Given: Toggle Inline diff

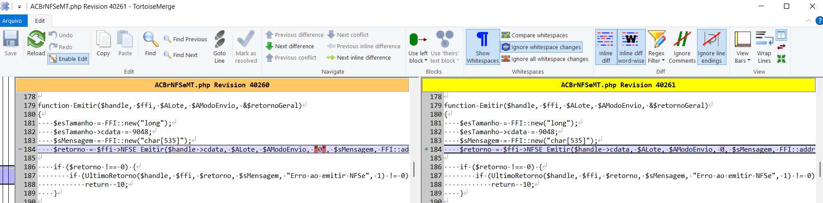Looking at the screenshot, I should click(606, 47).
